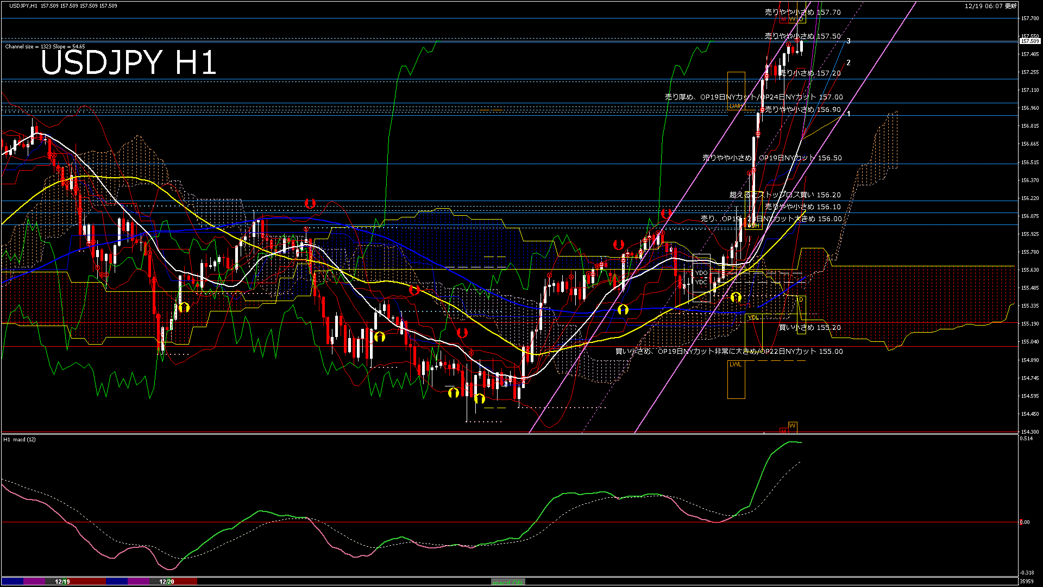Click the projection line label 3
This screenshot has width=1043, height=587.
click(x=849, y=41)
